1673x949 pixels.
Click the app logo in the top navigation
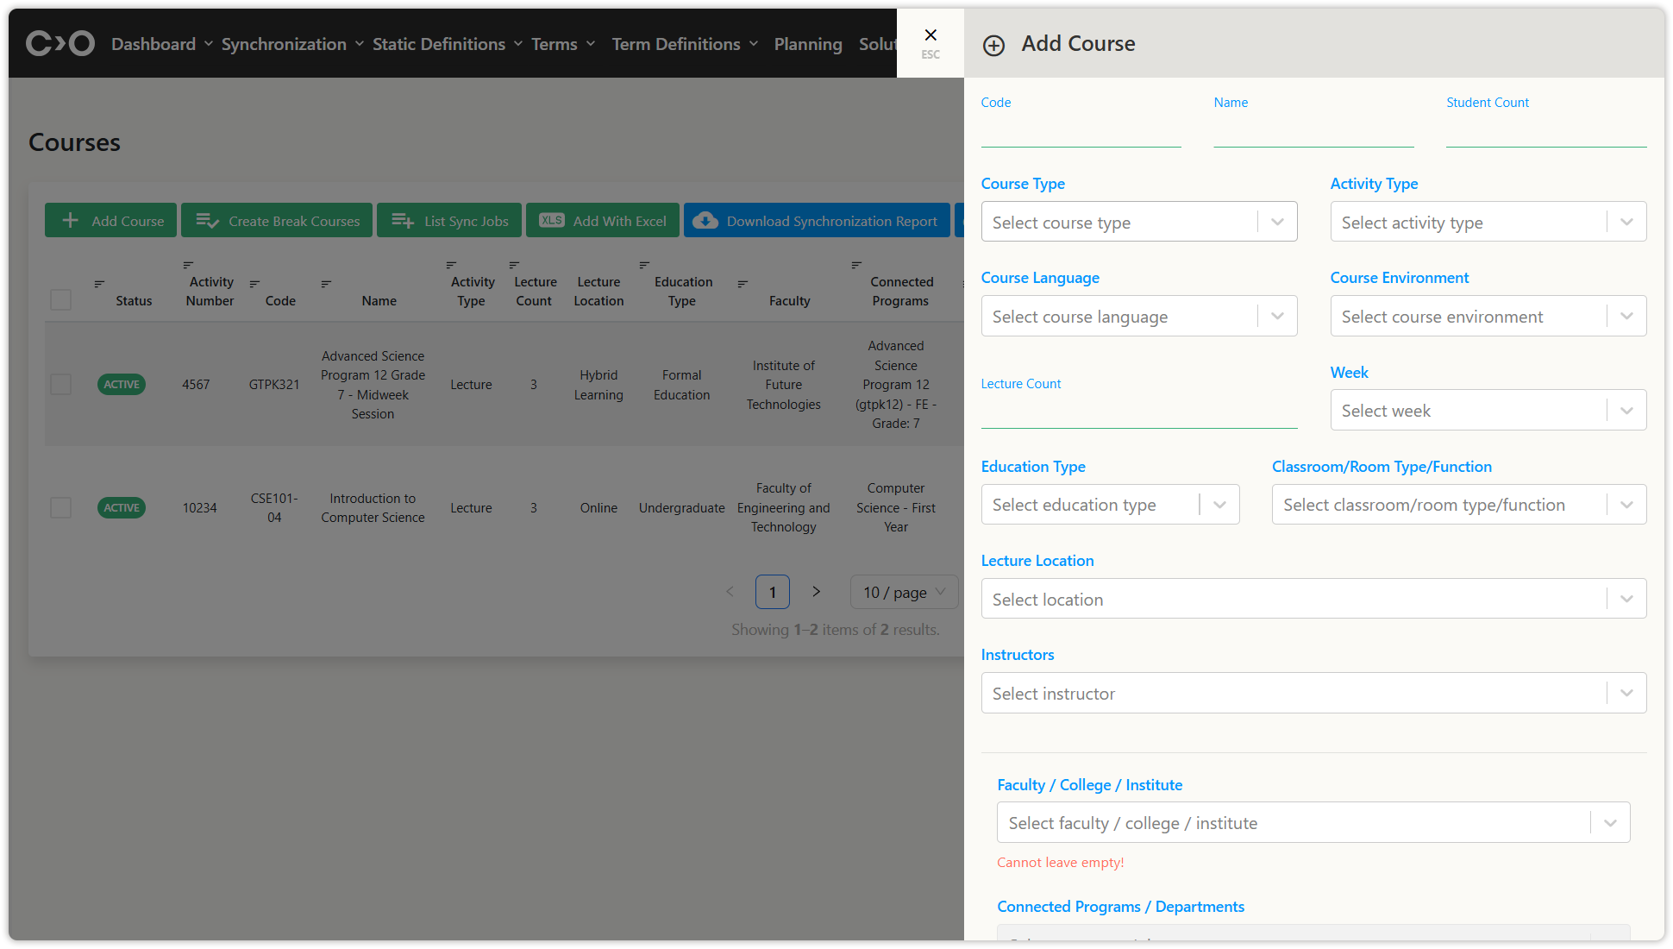(x=60, y=43)
